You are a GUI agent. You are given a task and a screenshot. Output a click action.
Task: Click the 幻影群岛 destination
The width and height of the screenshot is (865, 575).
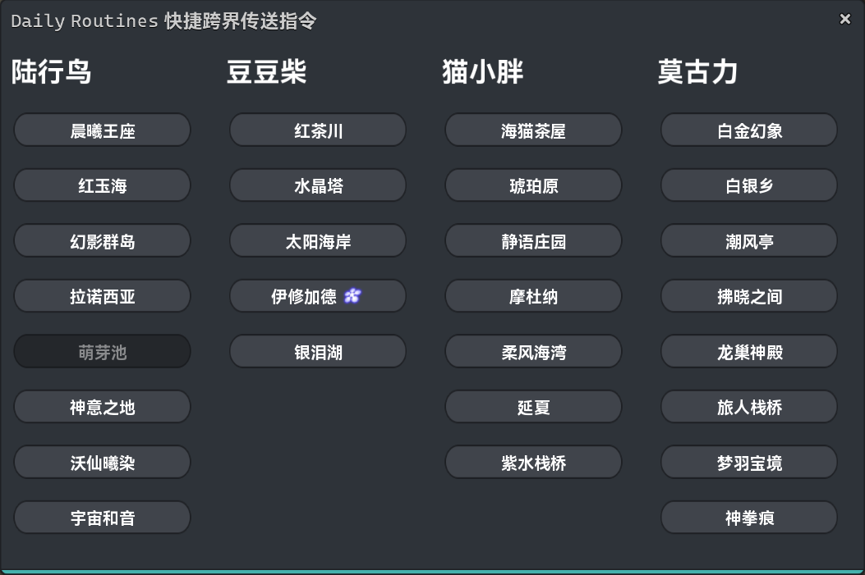[x=102, y=240]
